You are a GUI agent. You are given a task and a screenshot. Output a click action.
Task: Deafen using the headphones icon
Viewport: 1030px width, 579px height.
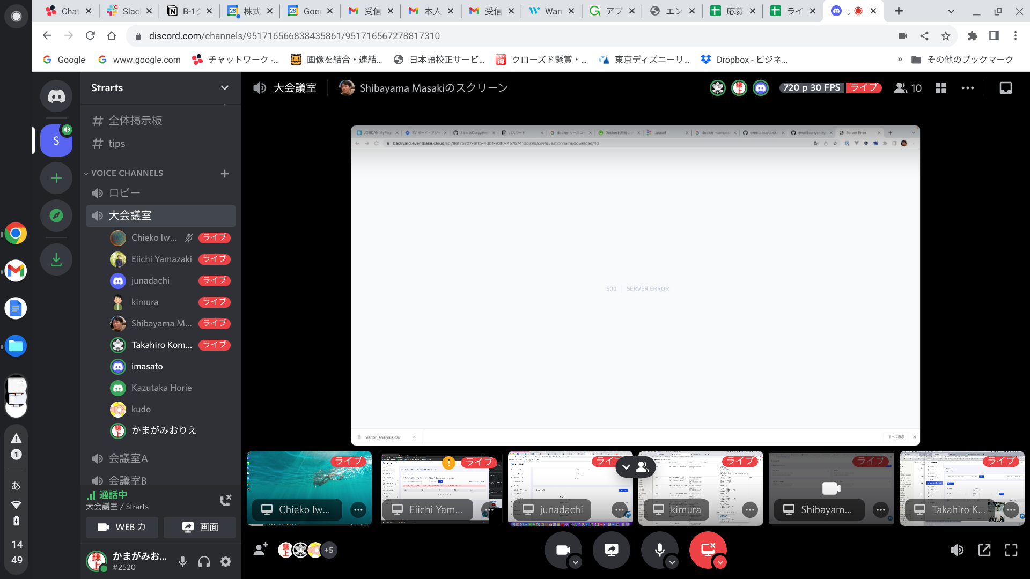point(204,561)
